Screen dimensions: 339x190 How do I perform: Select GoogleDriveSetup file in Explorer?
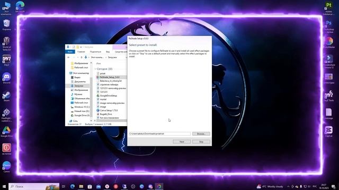point(108,96)
